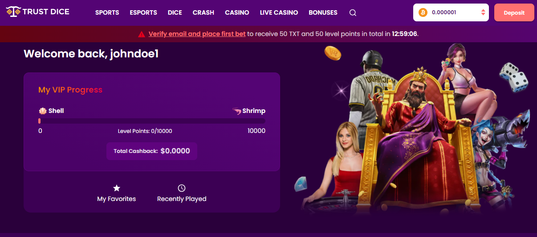Go to the Esports section
Screen dimensions: 537x237
tap(143, 12)
